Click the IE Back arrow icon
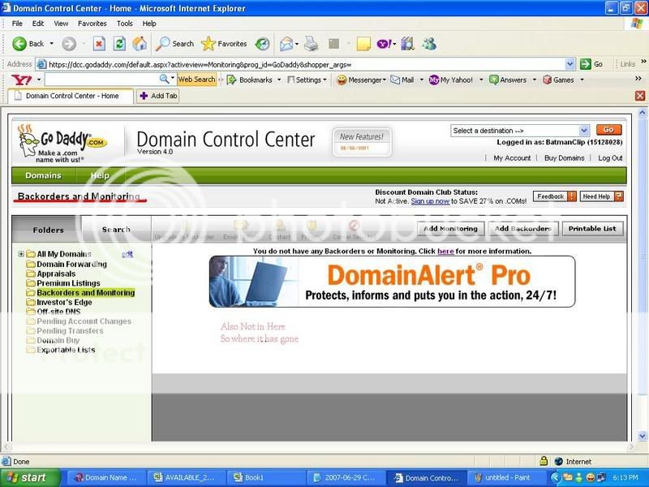This screenshot has width=649, height=487. (x=19, y=44)
